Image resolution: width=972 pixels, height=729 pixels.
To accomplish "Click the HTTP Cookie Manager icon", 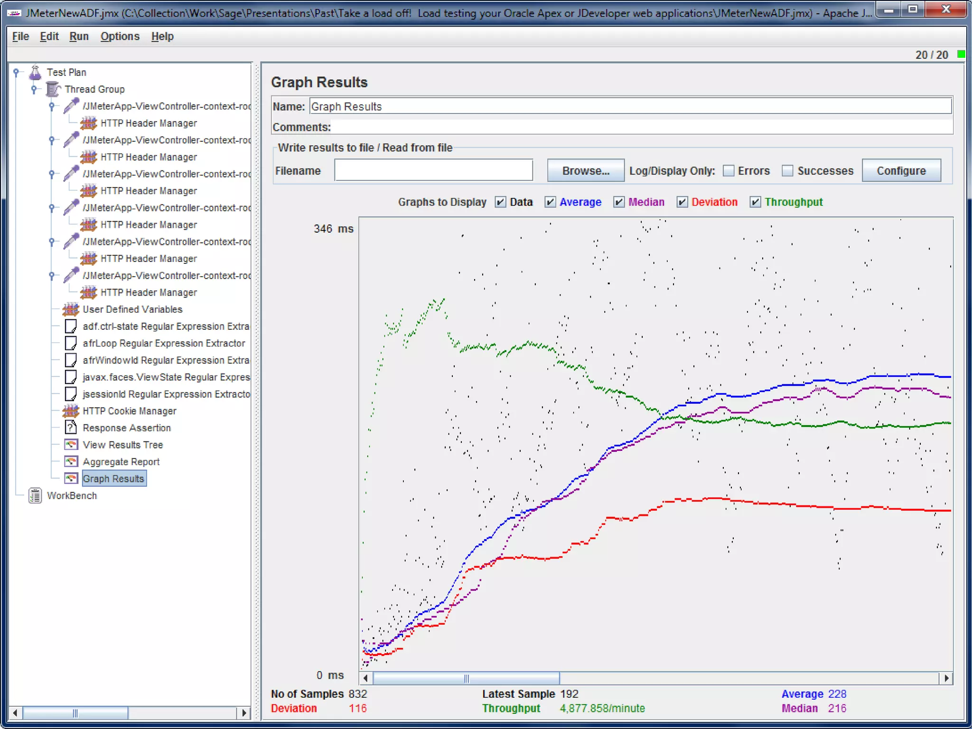I will click(x=71, y=411).
